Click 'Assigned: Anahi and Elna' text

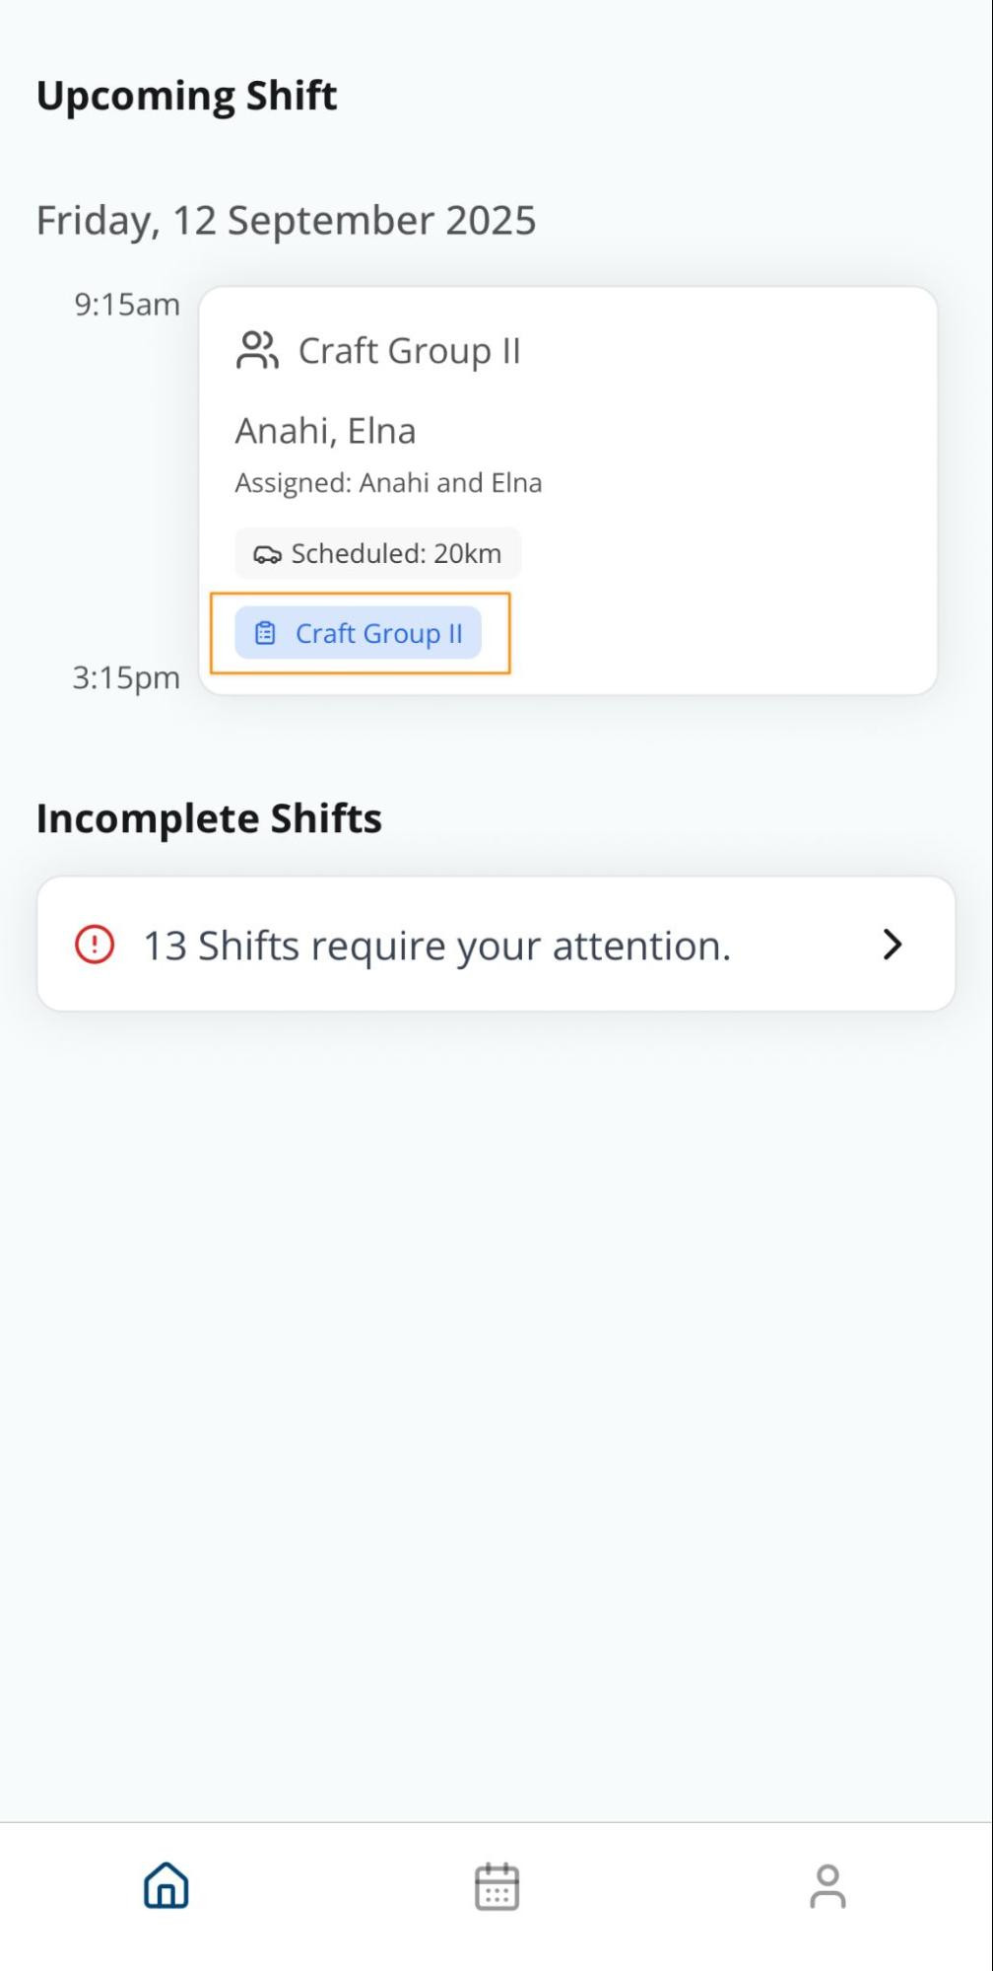[388, 483]
